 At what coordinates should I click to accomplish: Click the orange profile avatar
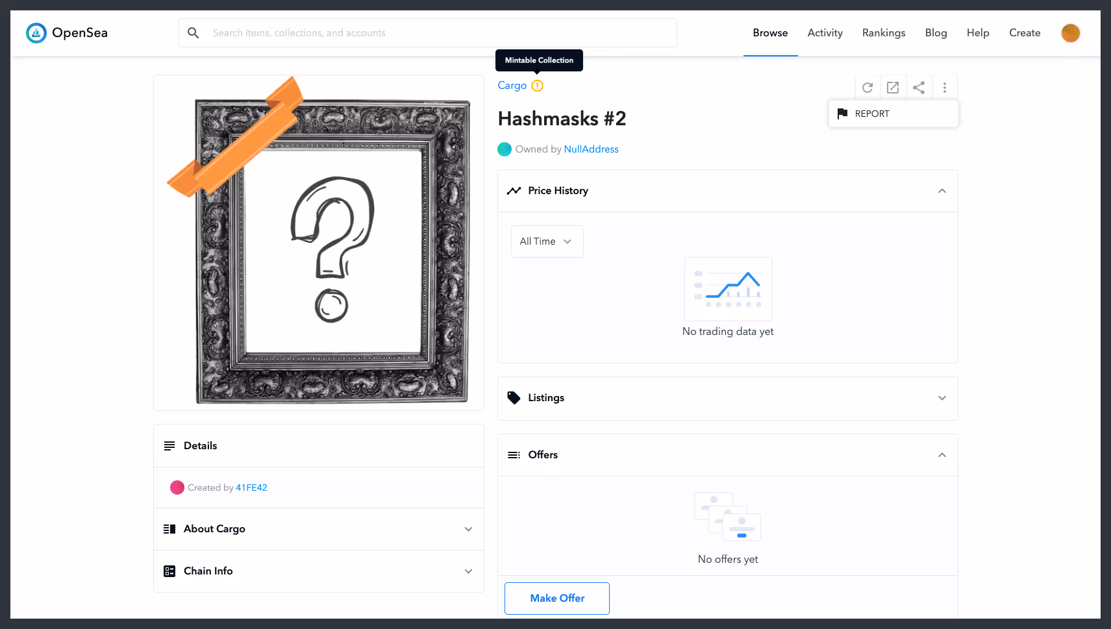[x=1071, y=33]
